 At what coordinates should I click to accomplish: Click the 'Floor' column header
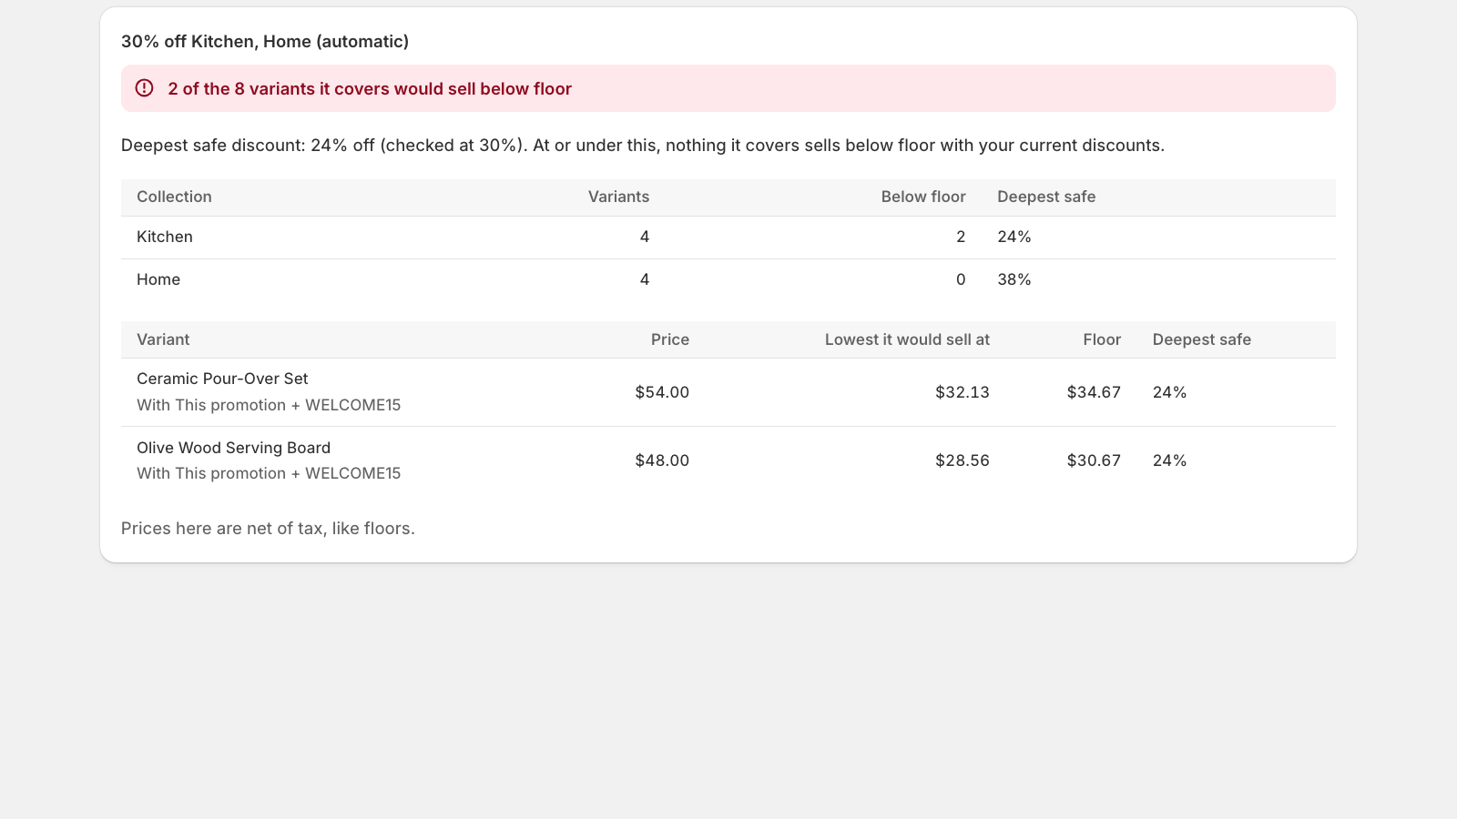coord(1102,339)
